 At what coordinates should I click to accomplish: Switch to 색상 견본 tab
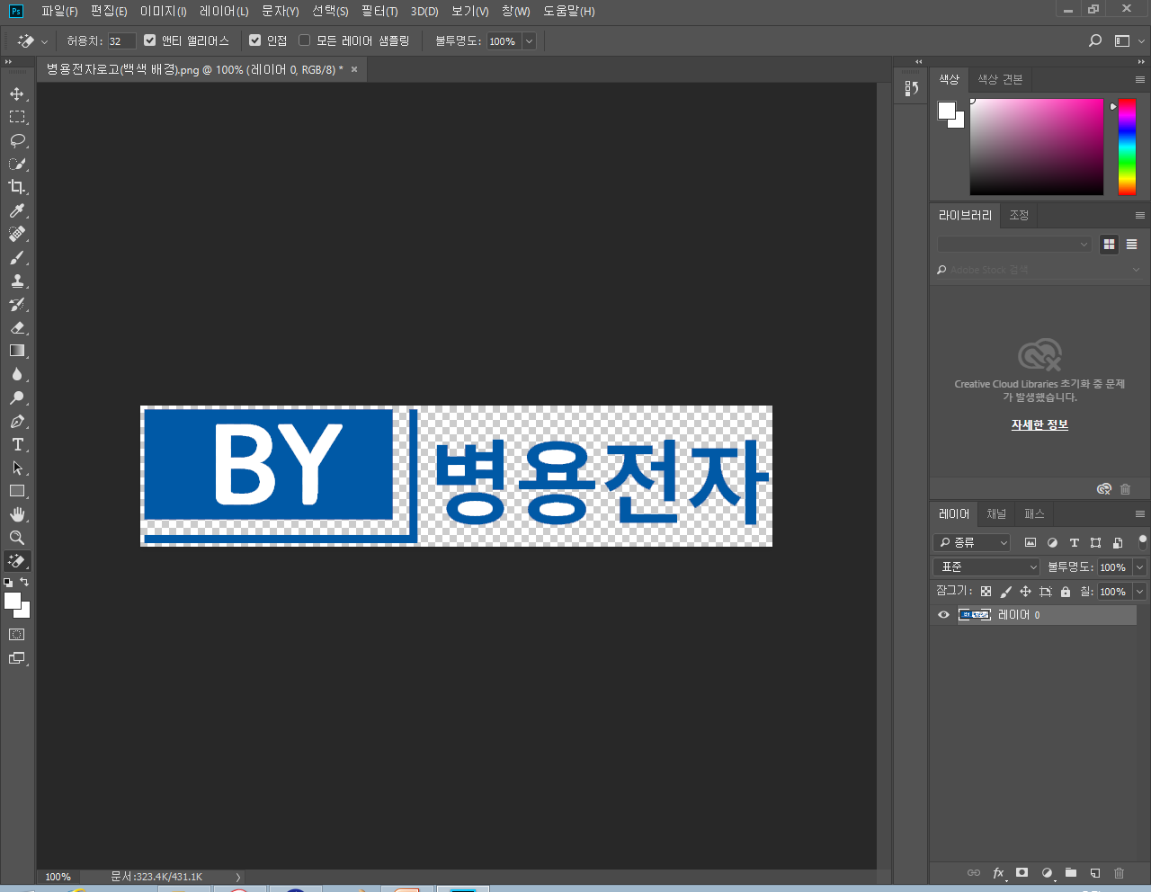[1000, 79]
